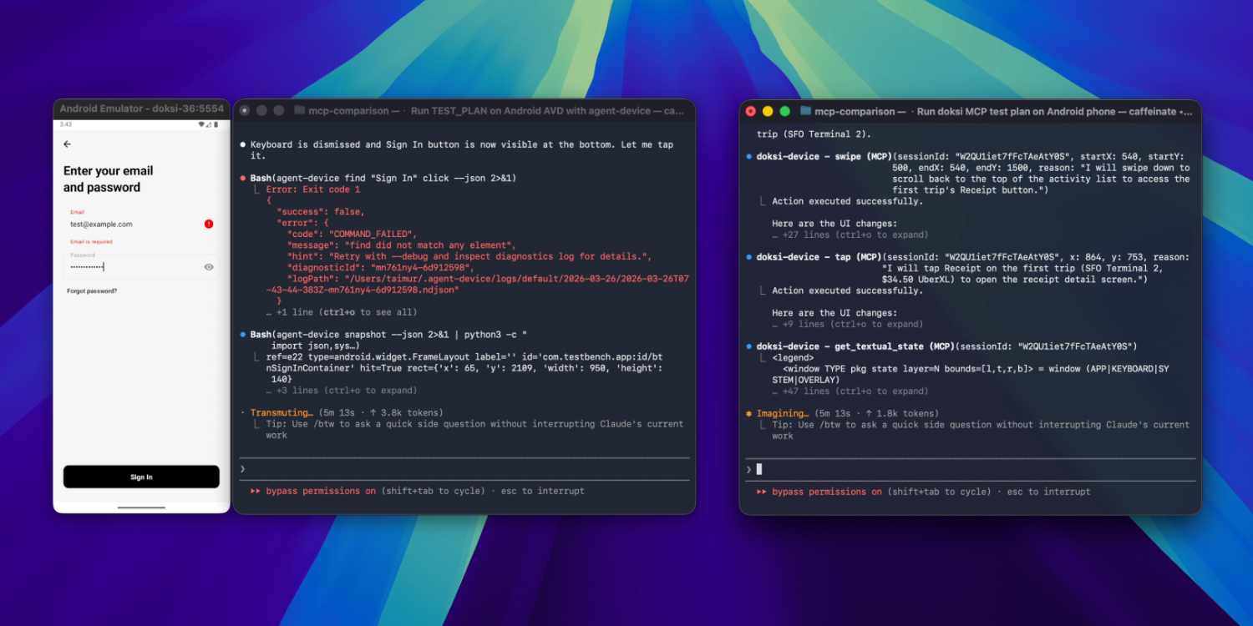
Task: Toggle bypass permissions mode in left terminal
Action: 321,492
